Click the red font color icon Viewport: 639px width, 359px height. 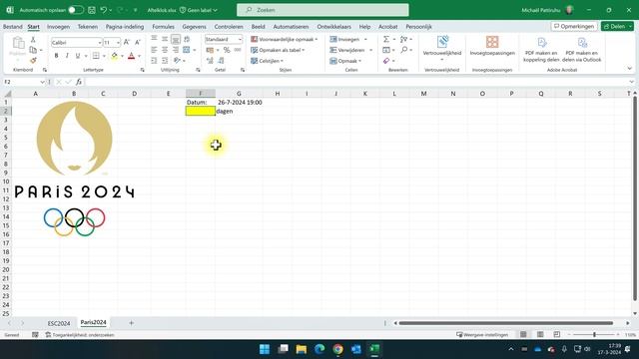point(131,56)
